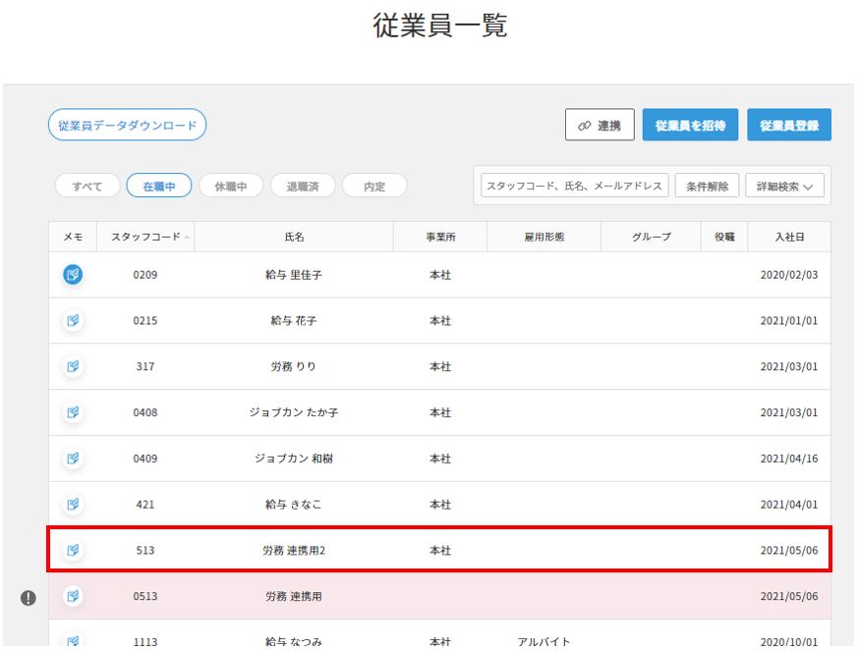The height and width of the screenshot is (651, 858).
Task: Select the すべて status filter
Action: (87, 186)
